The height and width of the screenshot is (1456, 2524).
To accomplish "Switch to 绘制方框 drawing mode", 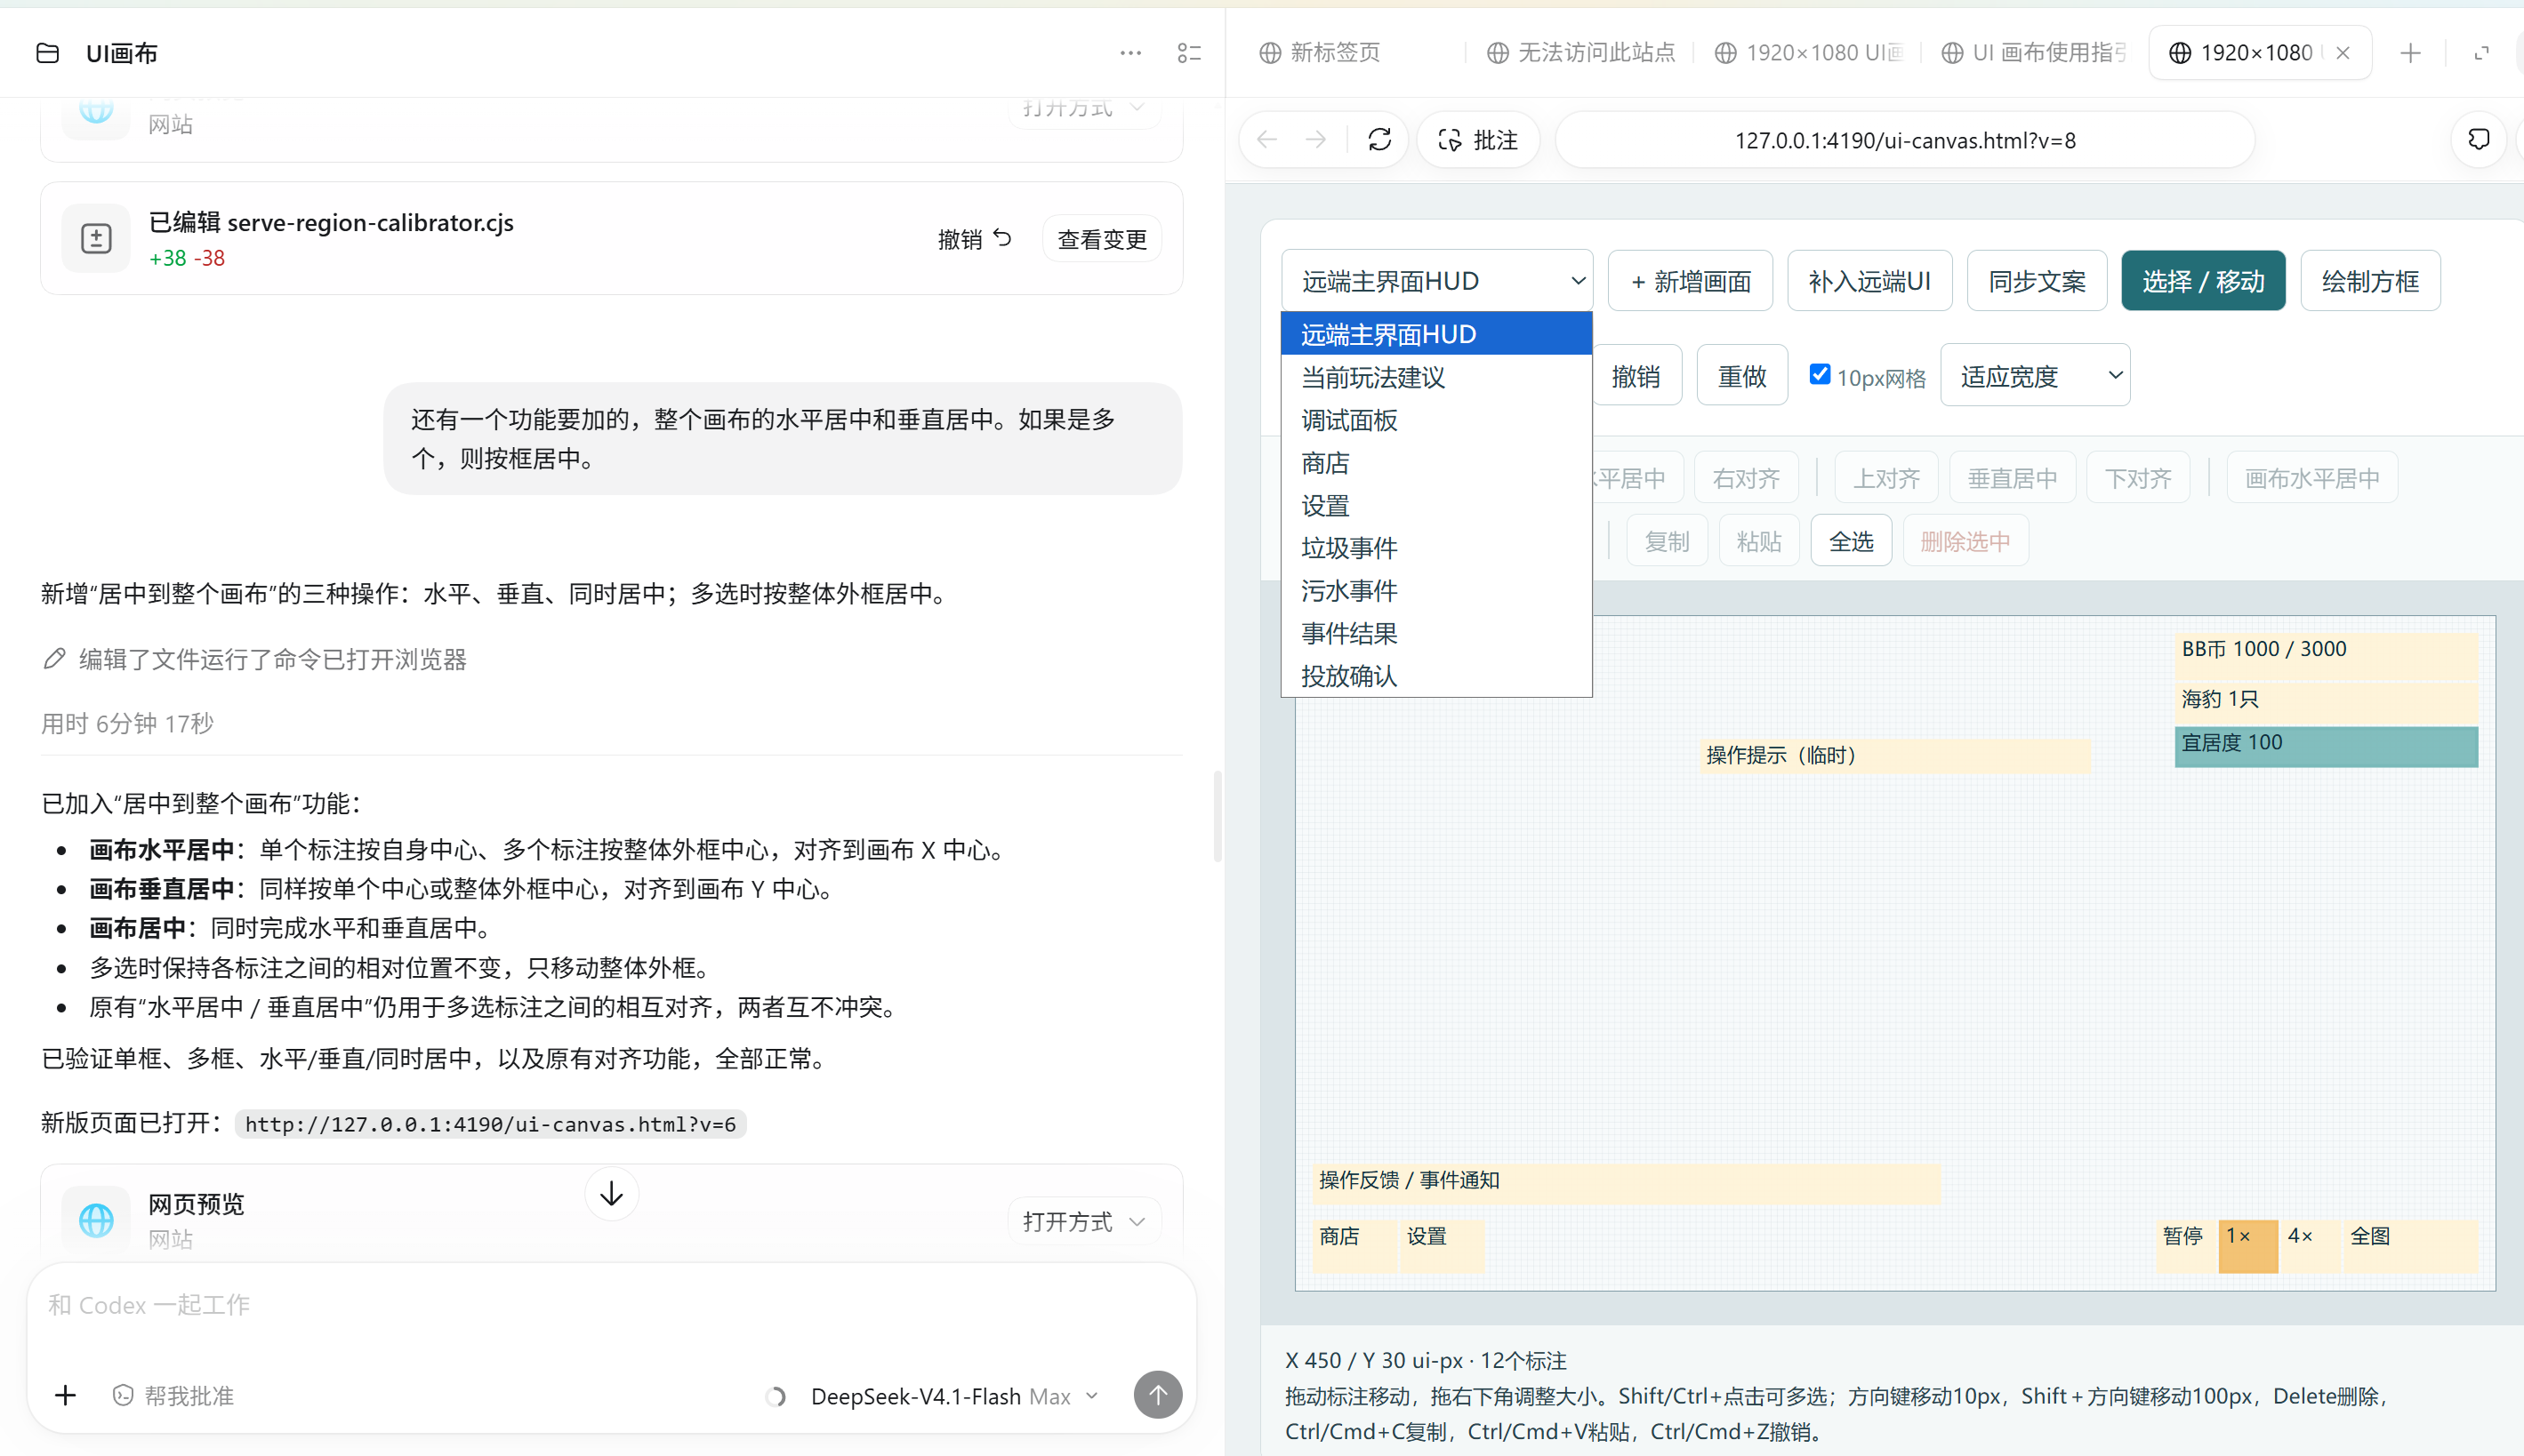I will [x=2370, y=281].
